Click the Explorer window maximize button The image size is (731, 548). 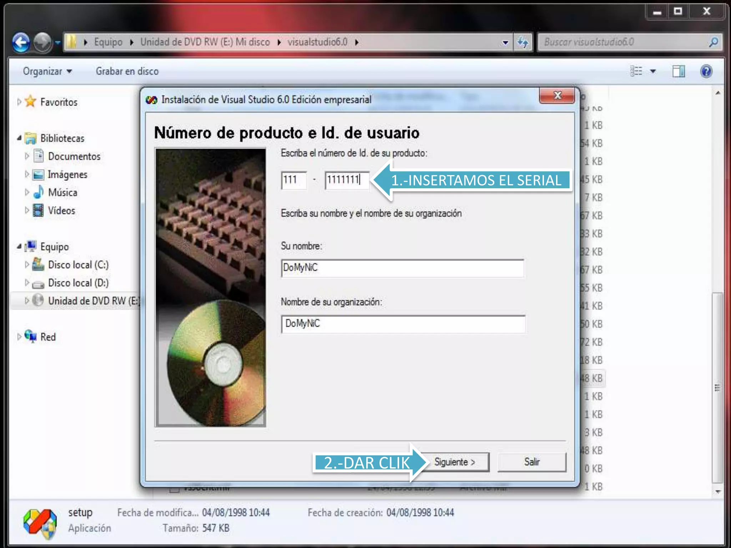[678, 11]
